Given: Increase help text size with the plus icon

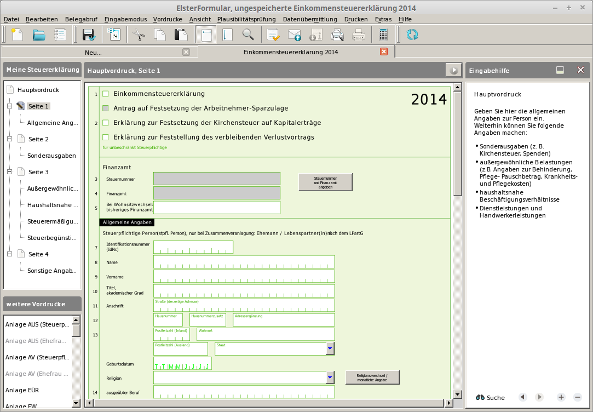Looking at the screenshot, I should [561, 397].
